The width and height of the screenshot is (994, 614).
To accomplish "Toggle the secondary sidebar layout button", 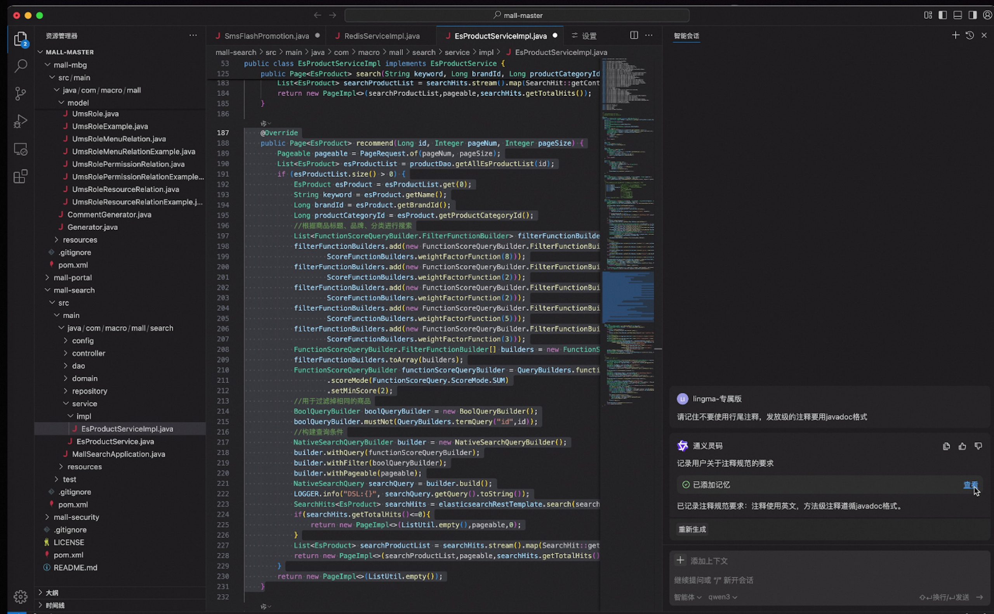I will click(x=973, y=16).
